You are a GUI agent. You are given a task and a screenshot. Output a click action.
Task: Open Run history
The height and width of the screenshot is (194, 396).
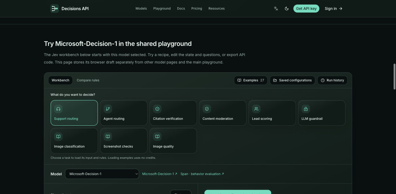pyautogui.click(x=332, y=80)
